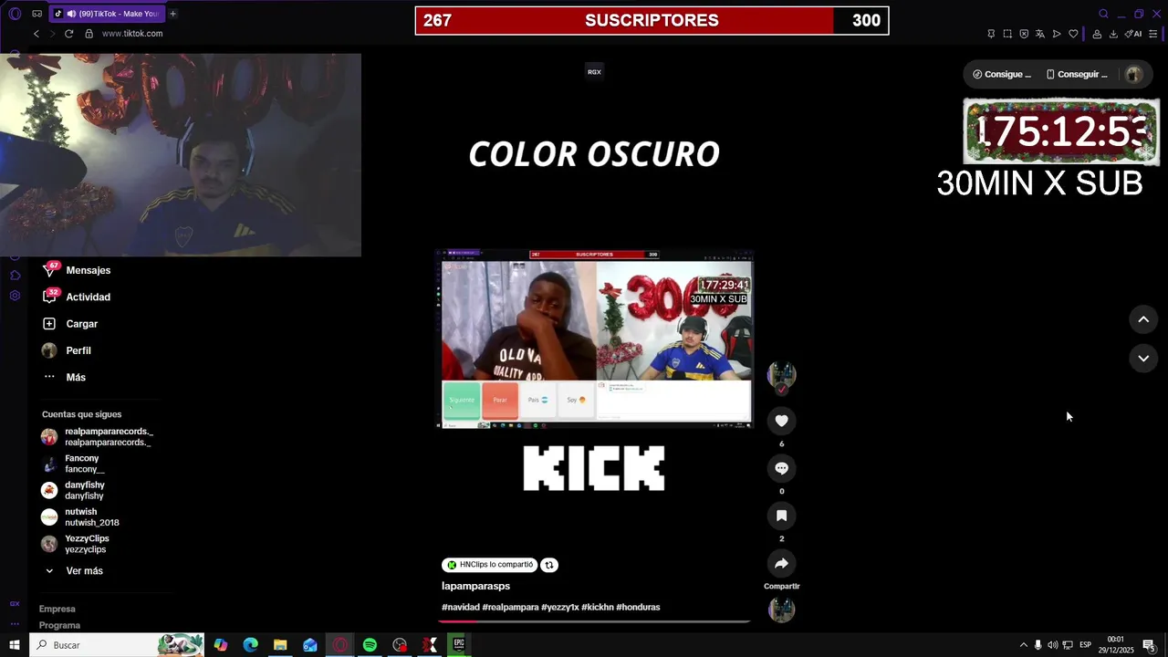The height and width of the screenshot is (657, 1168).
Task: Open the page translate icon
Action: tap(1040, 34)
